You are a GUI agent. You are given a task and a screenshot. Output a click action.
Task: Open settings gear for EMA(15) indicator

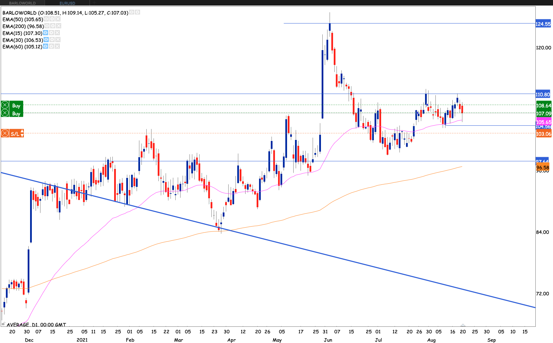[52, 33]
